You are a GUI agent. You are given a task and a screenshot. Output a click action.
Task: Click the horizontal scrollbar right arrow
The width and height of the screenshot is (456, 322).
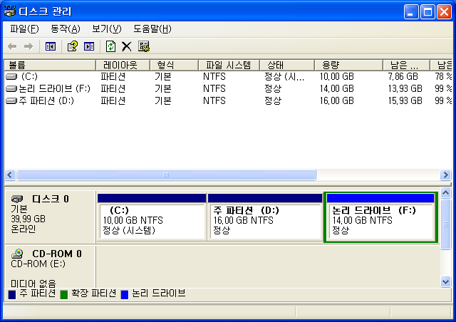[445, 175]
